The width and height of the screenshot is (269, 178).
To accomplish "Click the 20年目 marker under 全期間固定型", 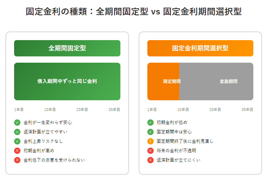I will [x=82, y=110].
